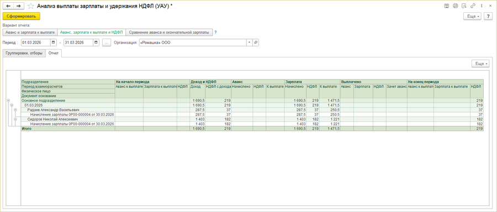Click the Документ основание header cell
The image size is (497, 212).
68,96
